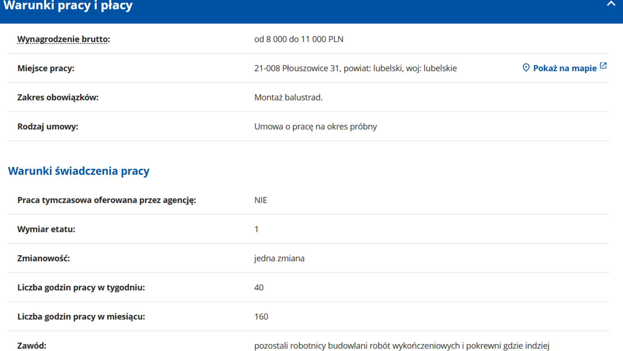Collapse the Warunki pracy i płacy section chevron
Screen dimensions: 623x351
pos(611,4)
